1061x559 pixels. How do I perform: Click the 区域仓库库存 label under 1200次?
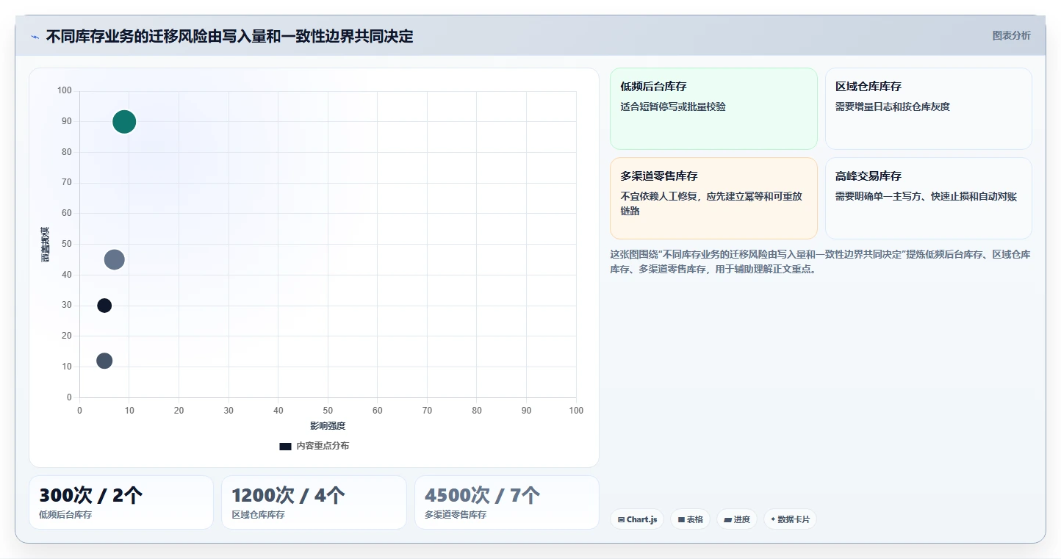(258, 515)
